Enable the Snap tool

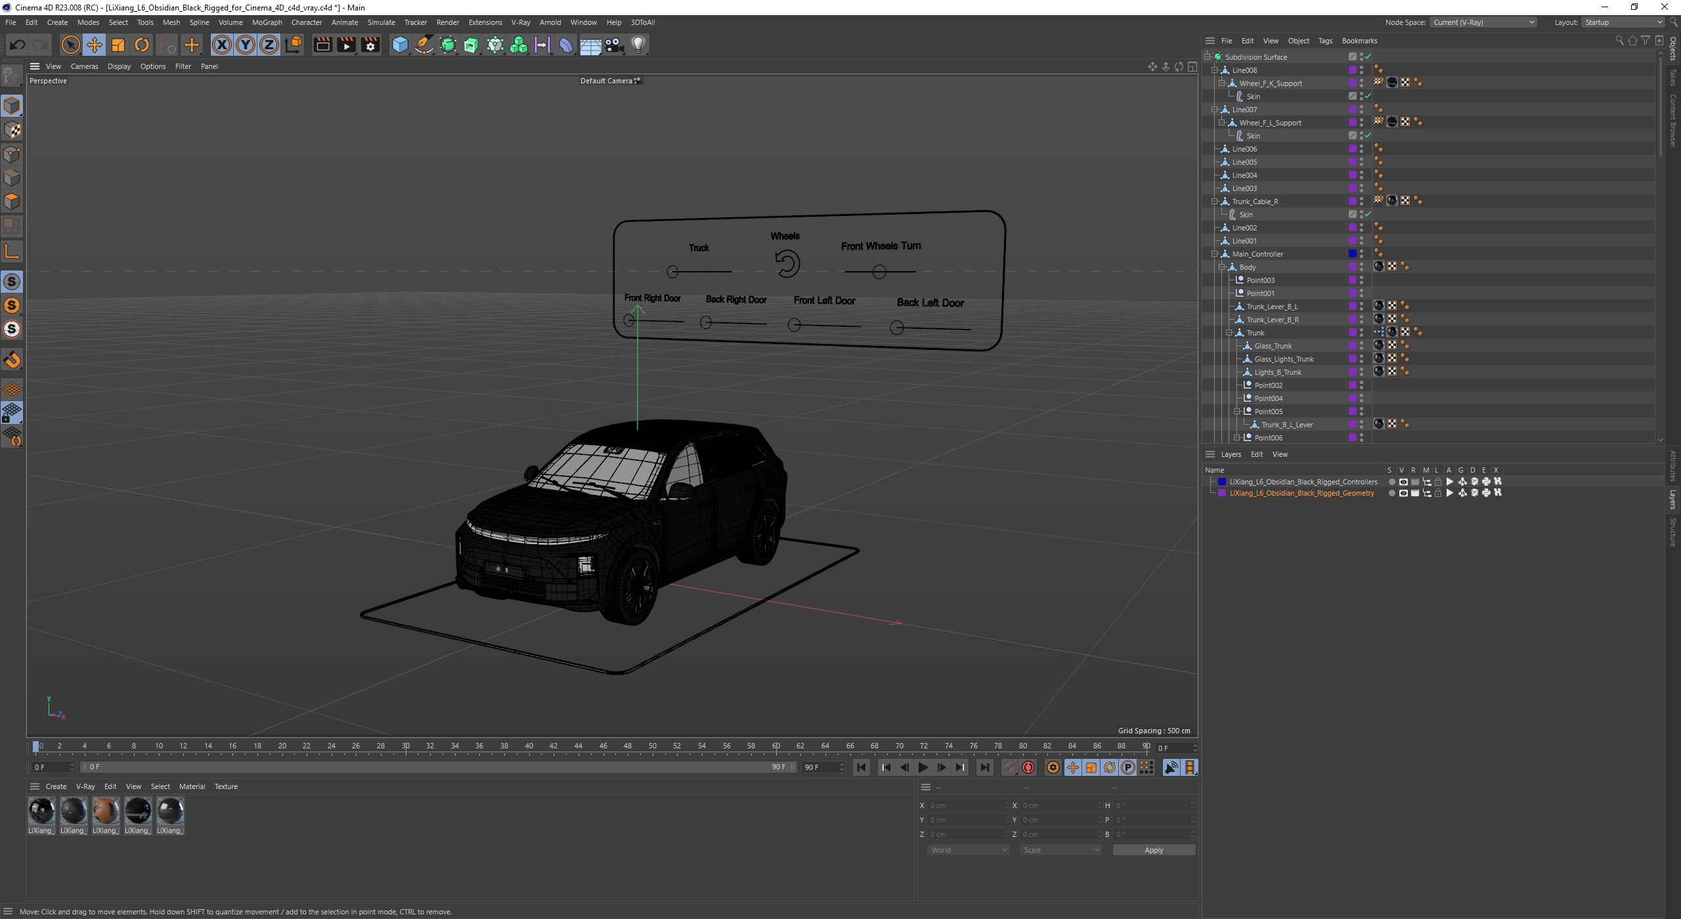pyautogui.click(x=12, y=359)
